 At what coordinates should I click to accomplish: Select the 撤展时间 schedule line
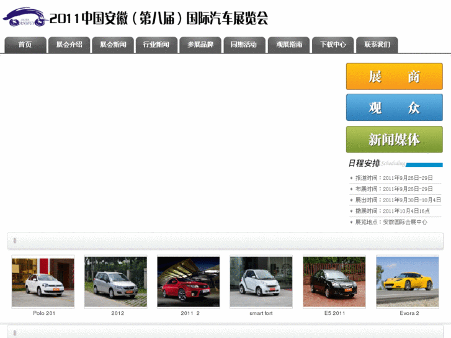coord(390,211)
